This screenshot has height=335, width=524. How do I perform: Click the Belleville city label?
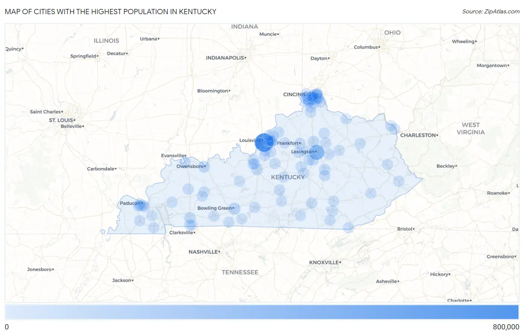(71, 126)
